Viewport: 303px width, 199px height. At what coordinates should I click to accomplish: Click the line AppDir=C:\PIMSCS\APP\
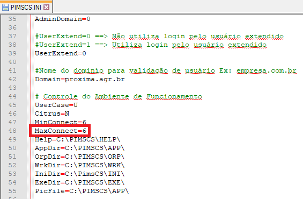pyautogui.click(x=79, y=148)
